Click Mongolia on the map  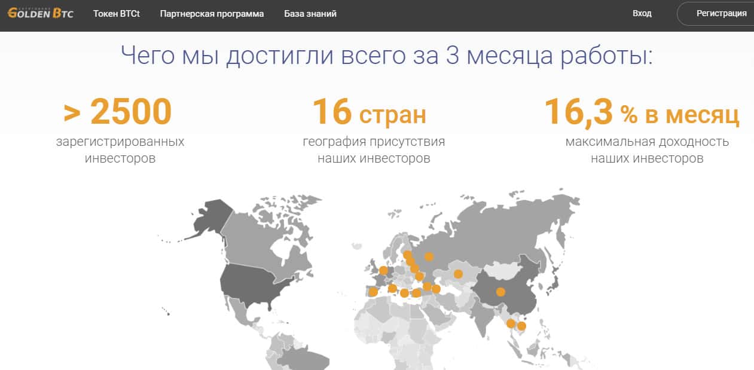pos(502,269)
